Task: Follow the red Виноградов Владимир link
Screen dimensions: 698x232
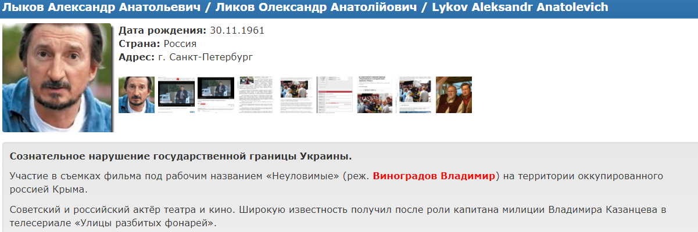Action: click(435, 176)
